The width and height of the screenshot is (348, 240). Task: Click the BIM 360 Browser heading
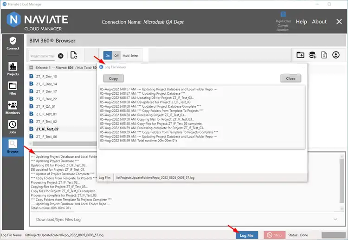52,41
